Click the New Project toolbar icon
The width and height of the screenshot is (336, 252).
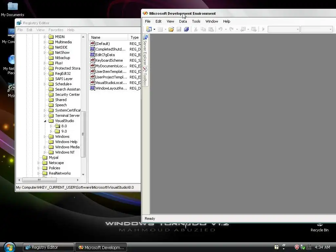click(x=149, y=29)
